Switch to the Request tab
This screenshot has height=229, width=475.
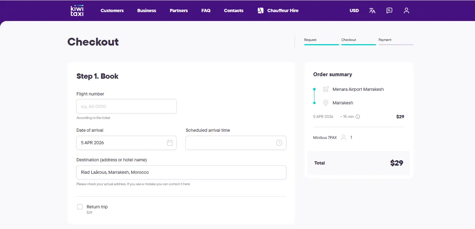click(x=310, y=40)
